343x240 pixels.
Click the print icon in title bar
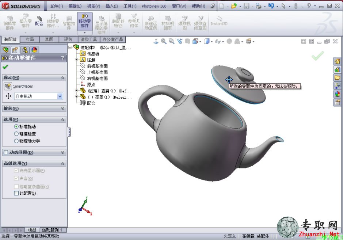coord(259,6)
